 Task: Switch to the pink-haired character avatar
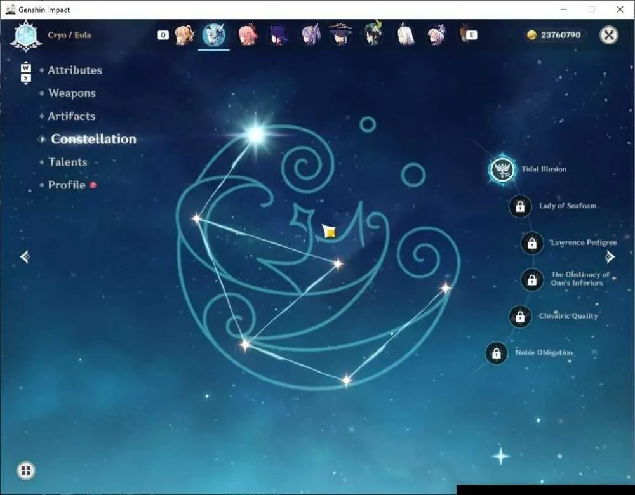[247, 35]
